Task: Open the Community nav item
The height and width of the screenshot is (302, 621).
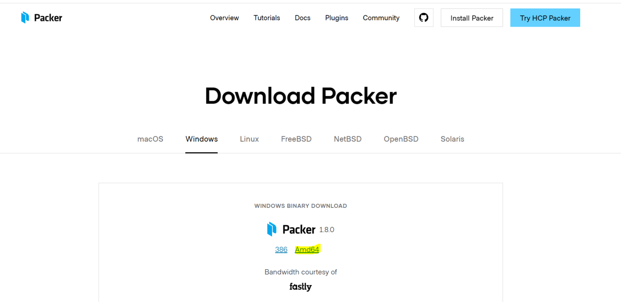Action: (381, 18)
